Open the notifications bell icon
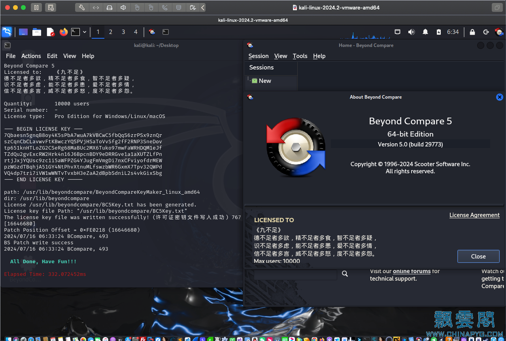 tap(425, 32)
